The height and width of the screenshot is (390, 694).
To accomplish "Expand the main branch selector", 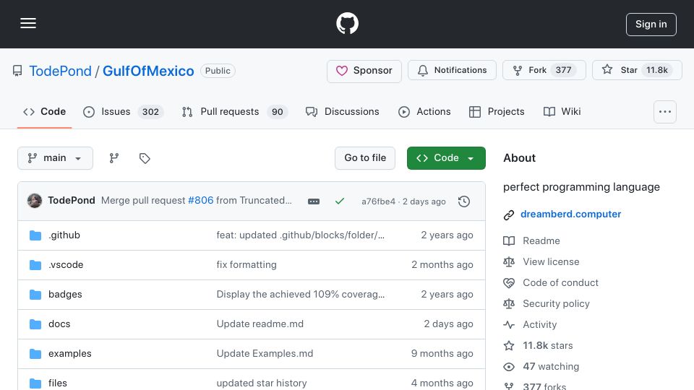I will click(56, 158).
